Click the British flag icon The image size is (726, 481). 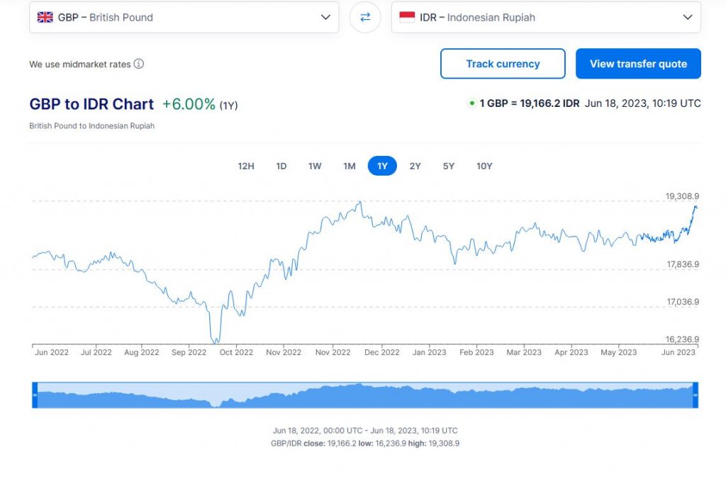pyautogui.click(x=45, y=17)
